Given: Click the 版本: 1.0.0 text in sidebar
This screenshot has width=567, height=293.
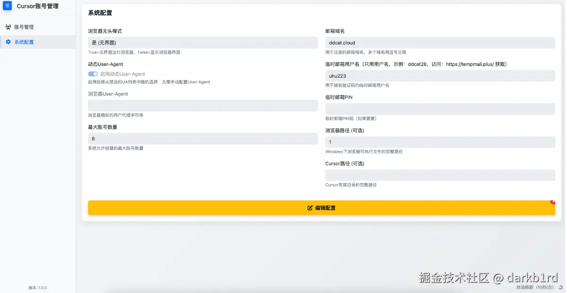Looking at the screenshot, I should click(x=38, y=288).
